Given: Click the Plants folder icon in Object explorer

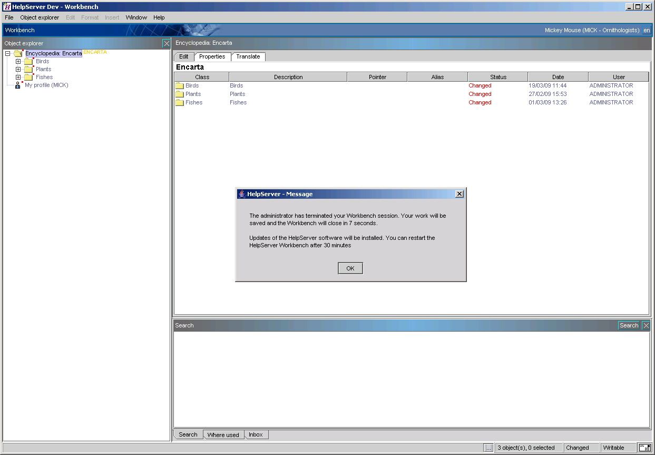Looking at the screenshot, I should point(28,69).
